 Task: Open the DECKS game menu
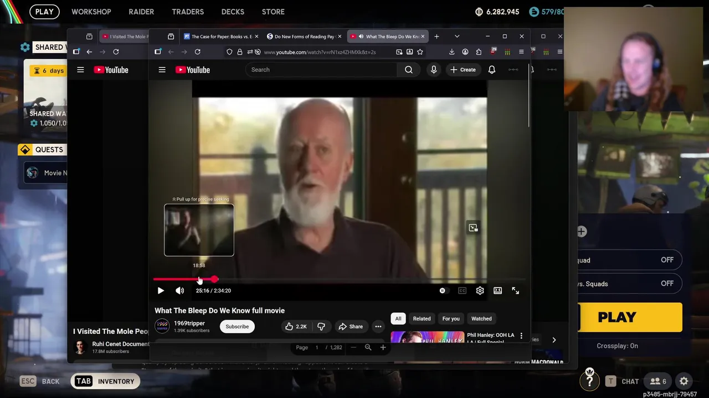pos(233,12)
